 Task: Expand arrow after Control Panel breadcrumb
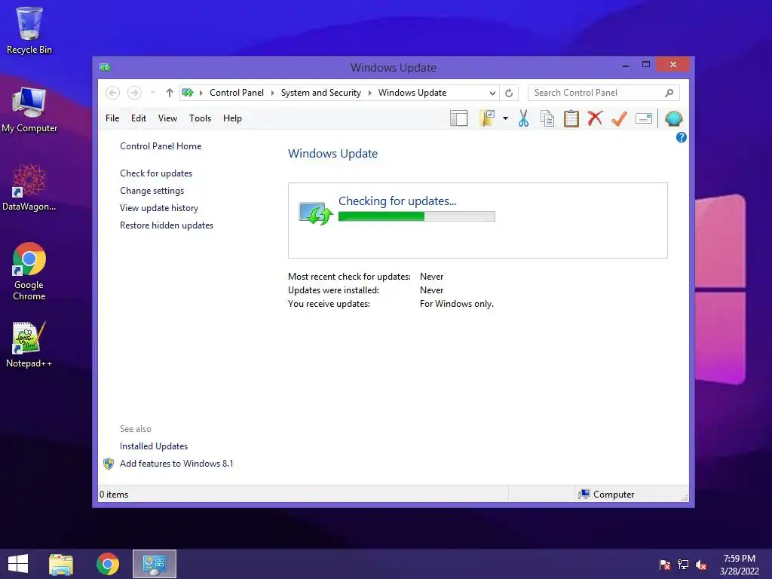click(273, 93)
